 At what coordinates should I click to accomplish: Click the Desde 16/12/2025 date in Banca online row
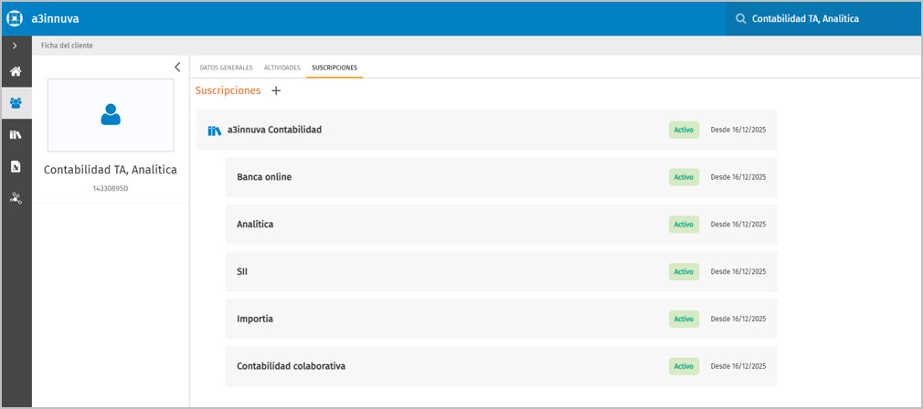pyautogui.click(x=738, y=177)
